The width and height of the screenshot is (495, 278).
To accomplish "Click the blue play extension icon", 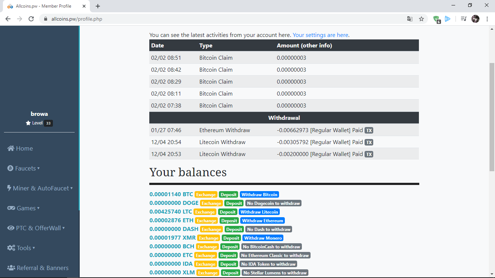I will click(x=448, y=19).
